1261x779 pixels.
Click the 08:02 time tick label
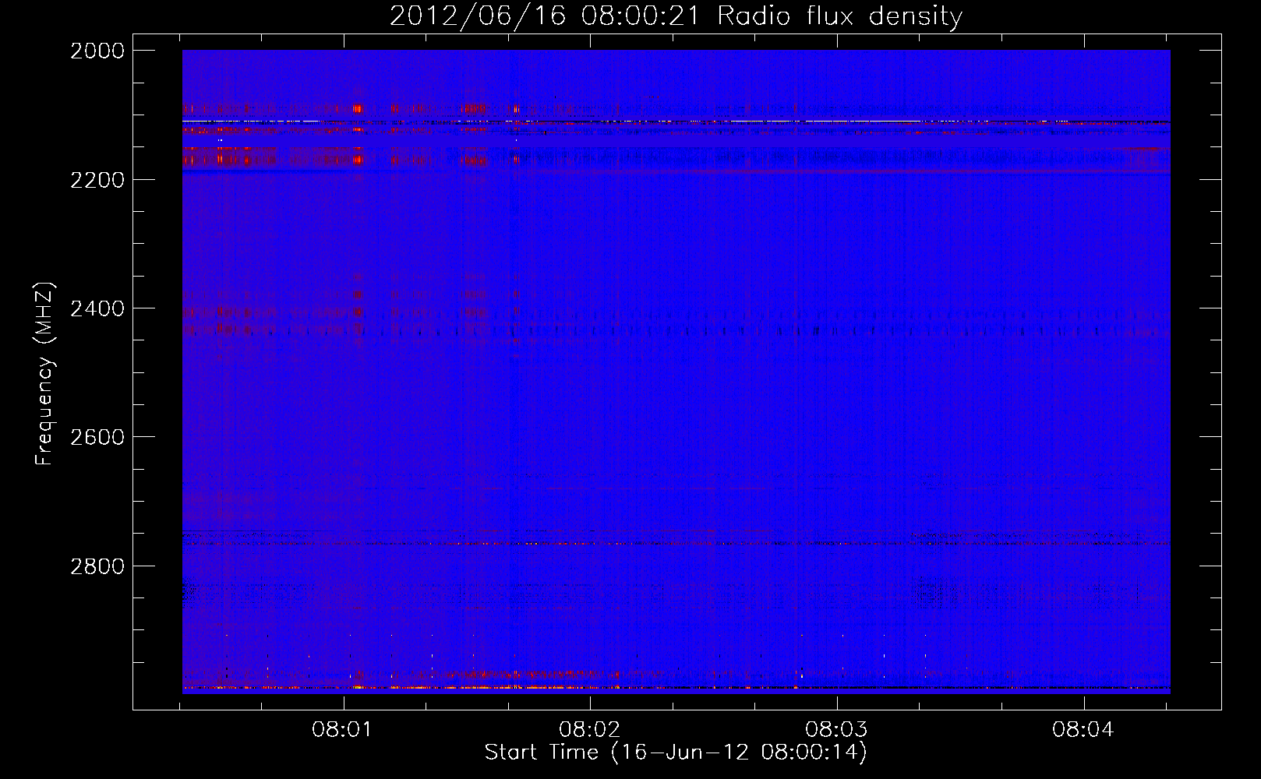pos(589,730)
